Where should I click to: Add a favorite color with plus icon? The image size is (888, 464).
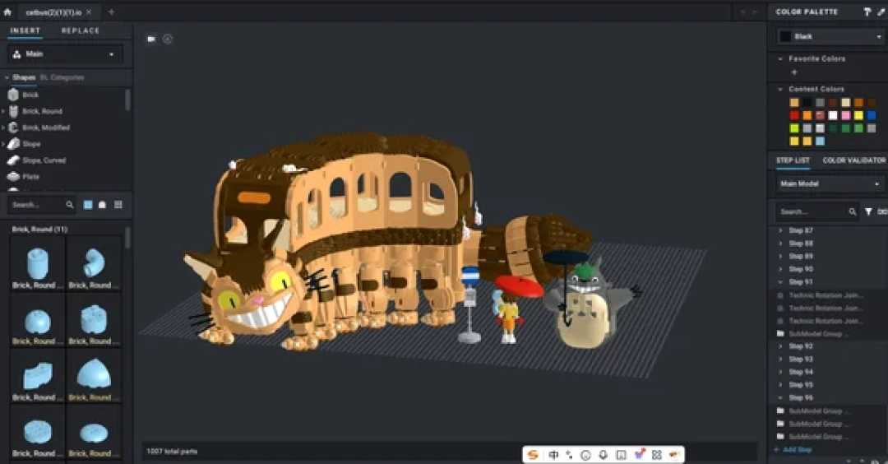coord(794,72)
